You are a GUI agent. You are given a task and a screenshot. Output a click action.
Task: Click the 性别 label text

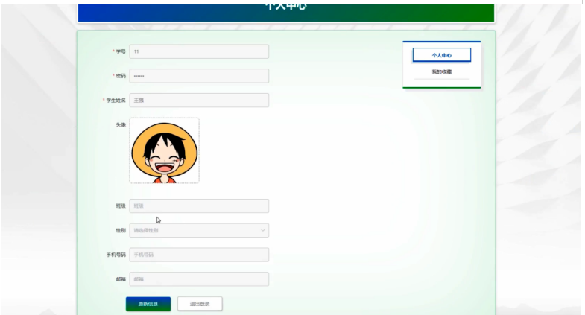click(x=121, y=230)
